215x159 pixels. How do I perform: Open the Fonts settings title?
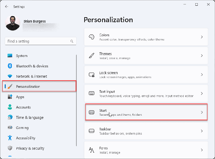pos(104,148)
